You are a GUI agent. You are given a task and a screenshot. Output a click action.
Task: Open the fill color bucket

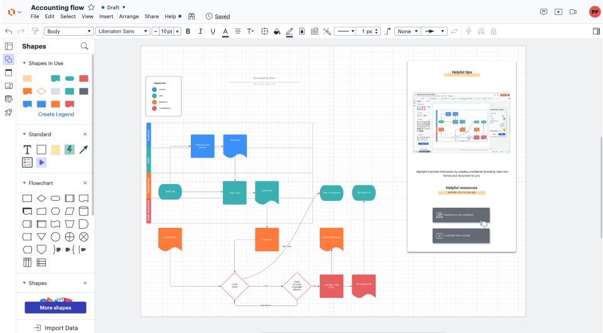[277, 31]
